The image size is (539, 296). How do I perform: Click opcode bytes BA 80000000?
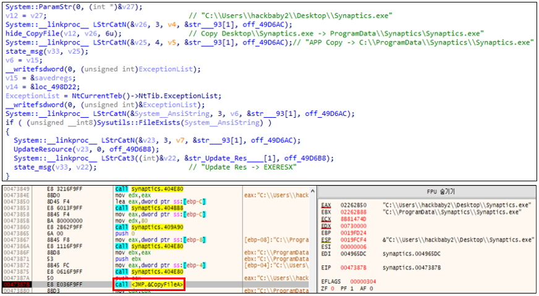pos(65,221)
